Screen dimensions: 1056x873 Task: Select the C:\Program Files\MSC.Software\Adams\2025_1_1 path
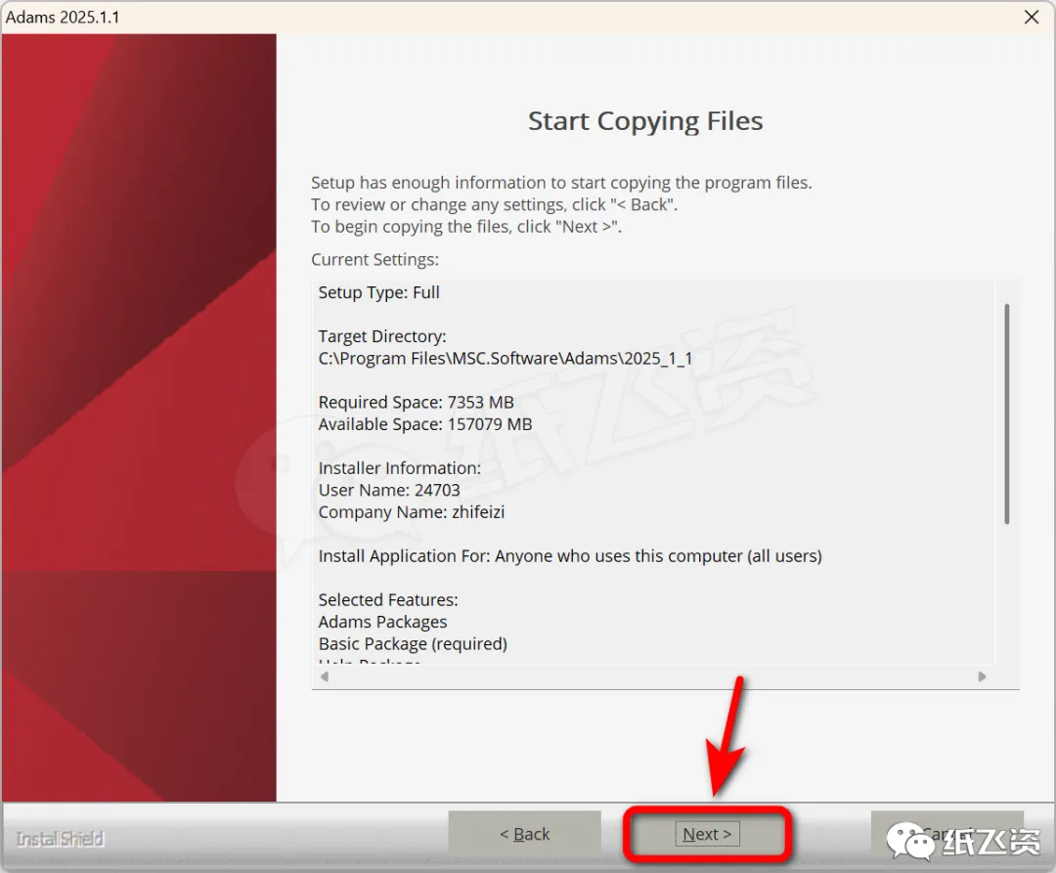506,358
